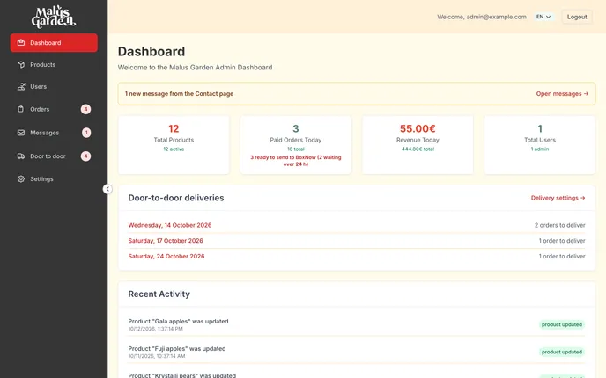
Task: Click the product updated tag for Gala apples
Action: click(562, 324)
